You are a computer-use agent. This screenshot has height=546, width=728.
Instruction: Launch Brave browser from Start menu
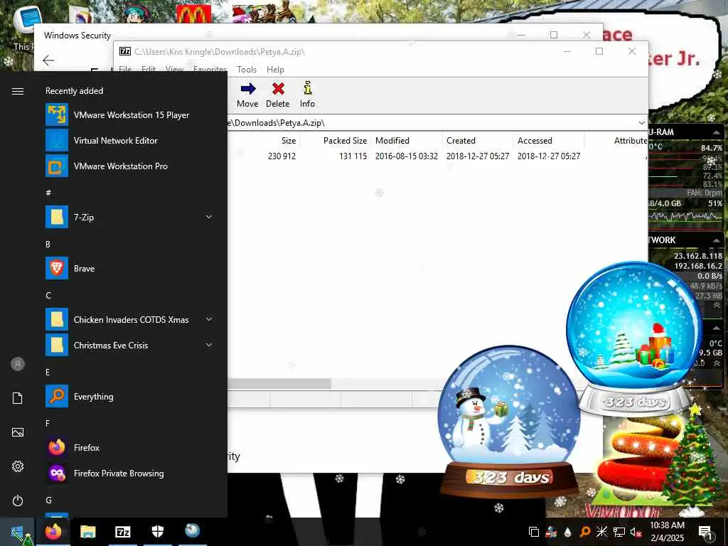click(128, 268)
